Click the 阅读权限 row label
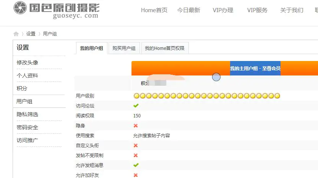The height and width of the screenshot is (178, 318). (85, 116)
